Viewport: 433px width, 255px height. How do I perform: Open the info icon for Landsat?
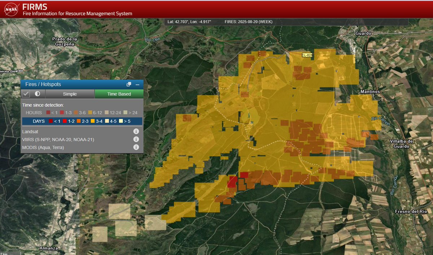click(x=136, y=131)
